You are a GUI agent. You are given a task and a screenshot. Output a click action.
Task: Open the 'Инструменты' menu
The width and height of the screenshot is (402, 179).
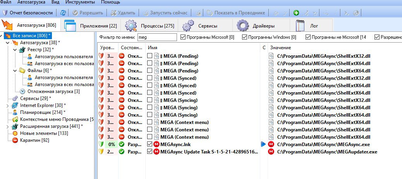(80, 2)
